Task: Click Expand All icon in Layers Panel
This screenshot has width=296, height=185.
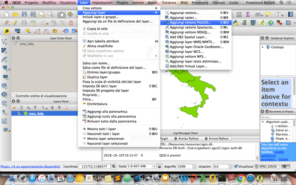Action: pos(52,108)
